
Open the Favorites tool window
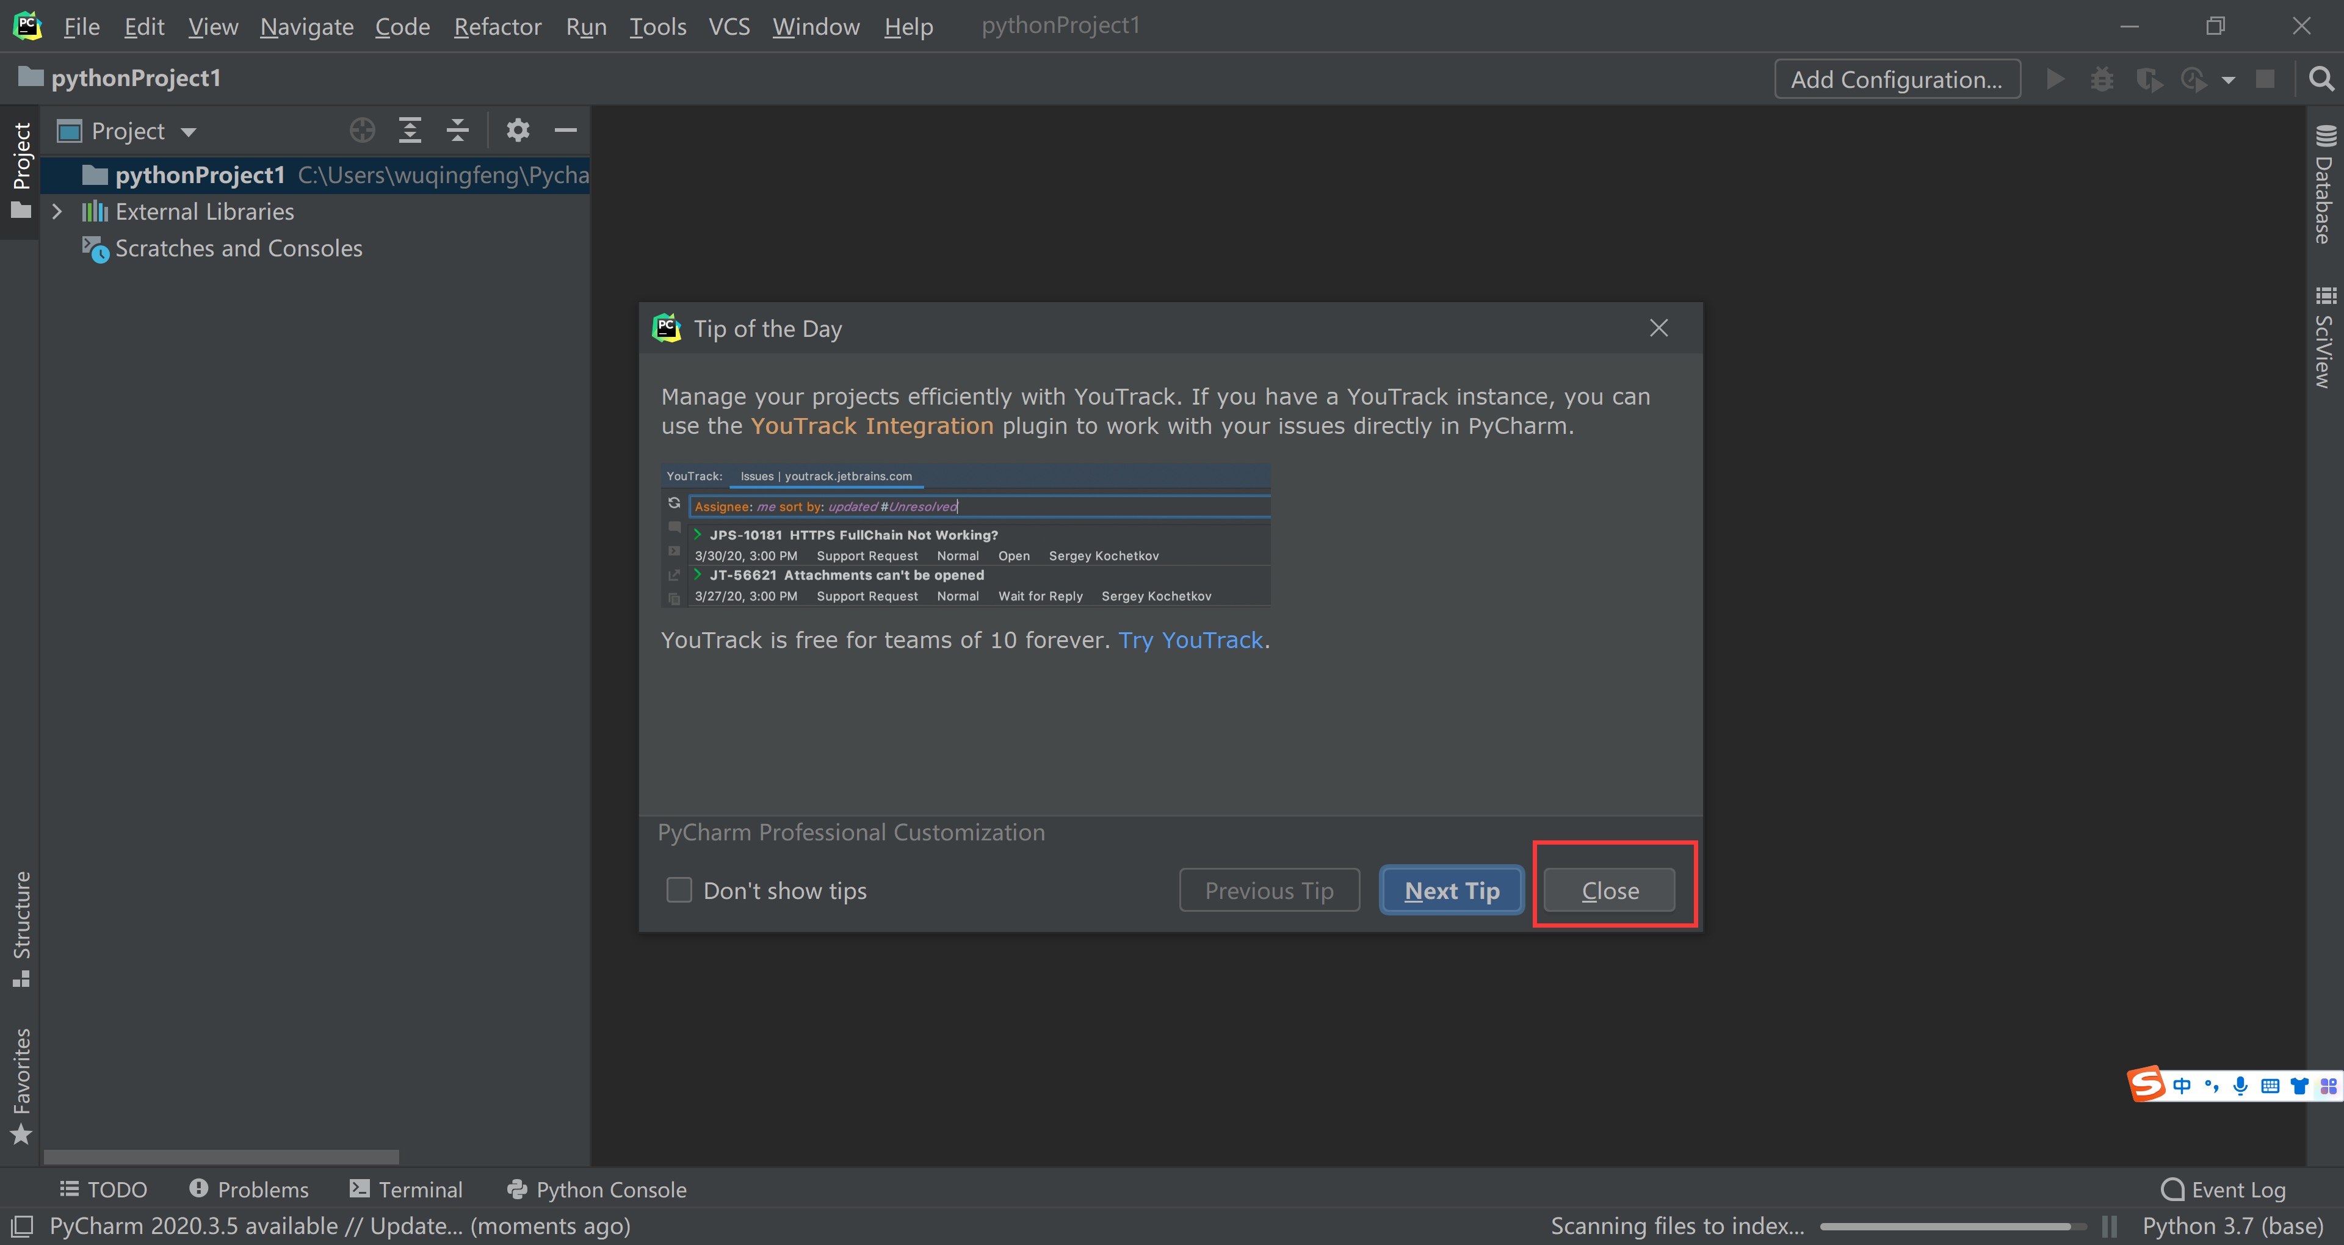[x=21, y=1086]
